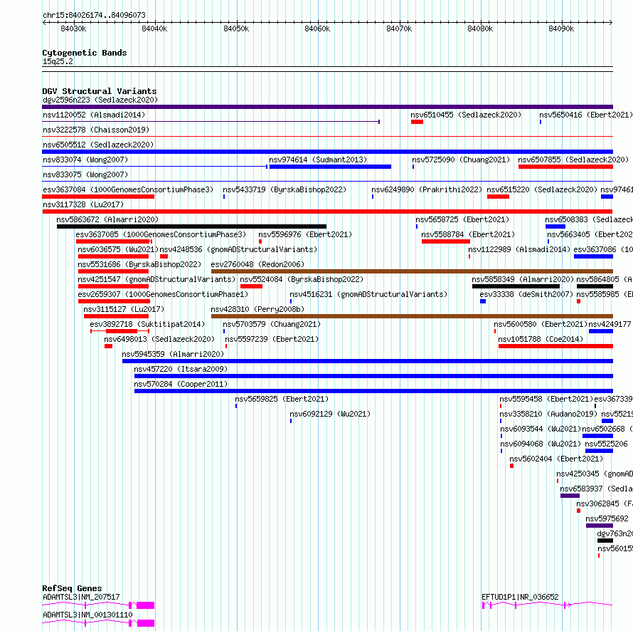The width and height of the screenshot is (633, 631).
Task: Click the dgv2596n223 (Sedlazeck2020) purple variant bar
Action: [x=327, y=107]
